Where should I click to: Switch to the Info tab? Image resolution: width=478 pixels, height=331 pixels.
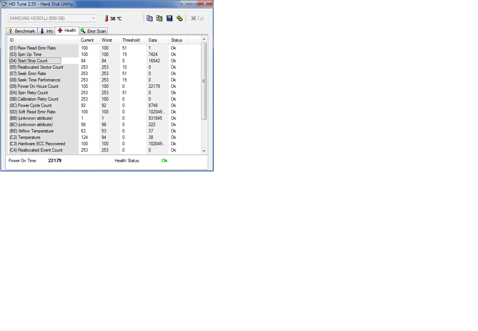pos(47,31)
